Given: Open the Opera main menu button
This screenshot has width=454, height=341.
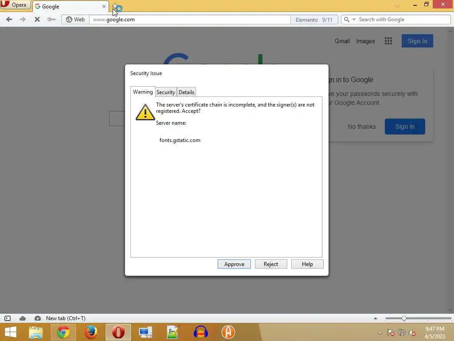Looking at the screenshot, I should click(15, 4).
